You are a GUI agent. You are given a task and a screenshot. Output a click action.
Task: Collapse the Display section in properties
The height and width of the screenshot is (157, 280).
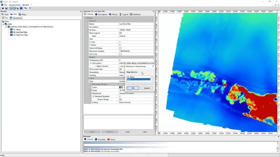pyautogui.click(x=88, y=57)
